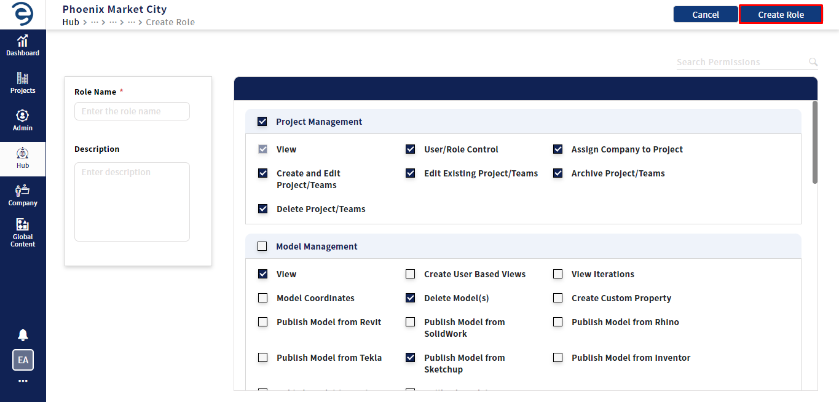Check the Model Management group checkbox
The height and width of the screenshot is (402, 839).
pyautogui.click(x=262, y=246)
